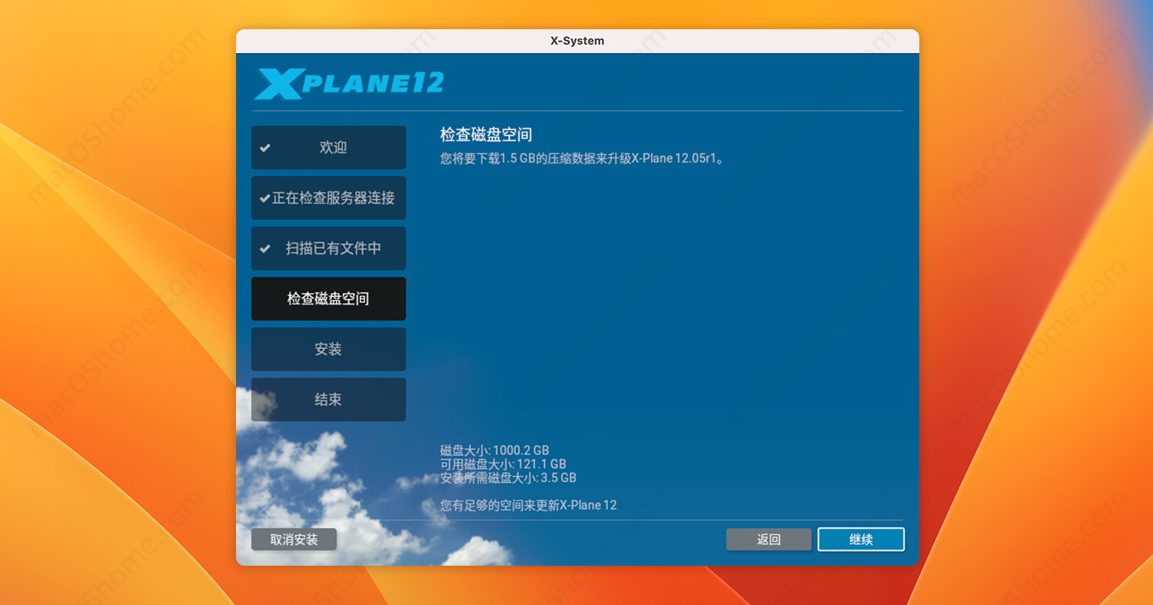1153x605 pixels.
Task: Select the 欢迎 step in sidebar
Action: pyautogui.click(x=328, y=148)
